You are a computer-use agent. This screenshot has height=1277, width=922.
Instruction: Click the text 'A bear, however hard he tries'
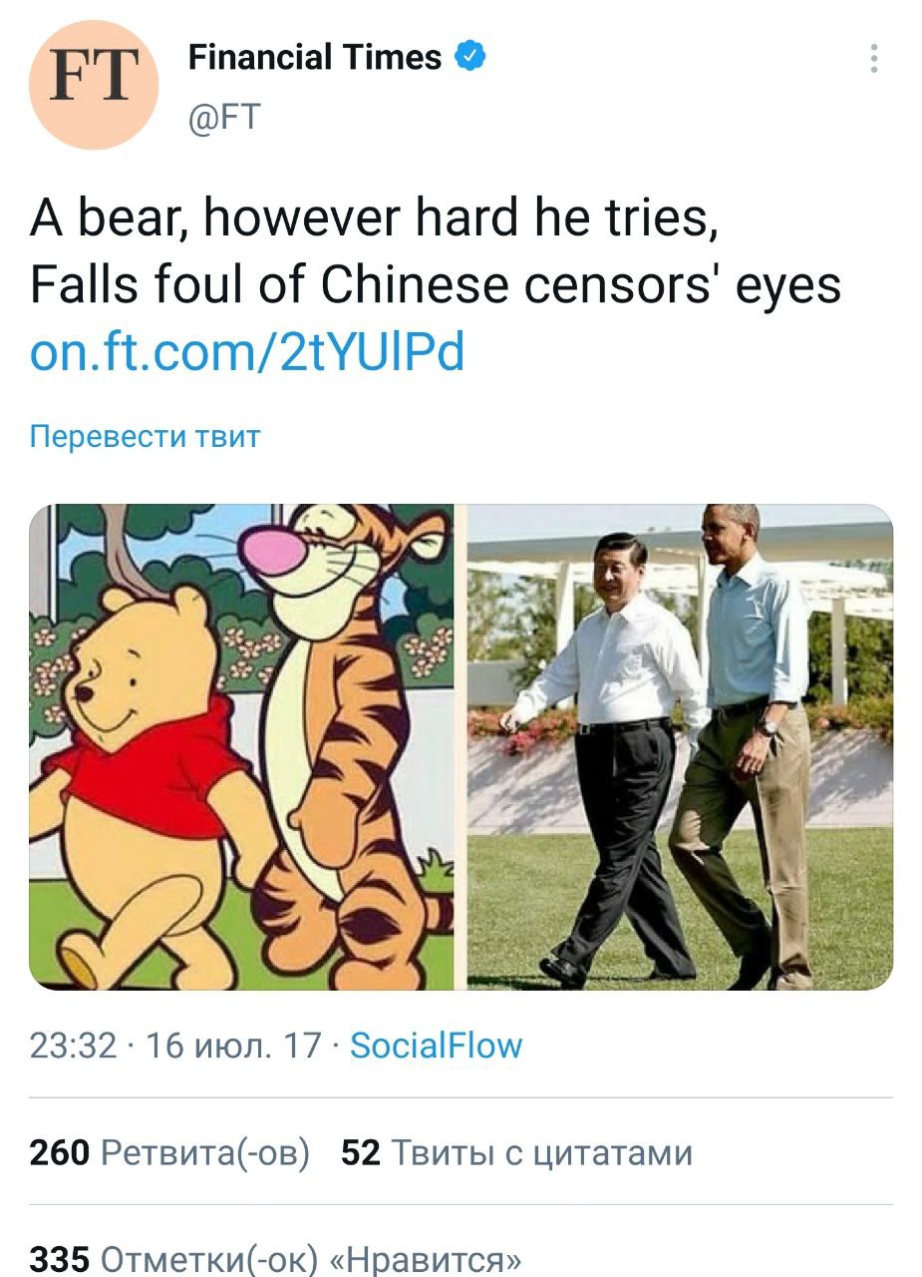(x=374, y=217)
